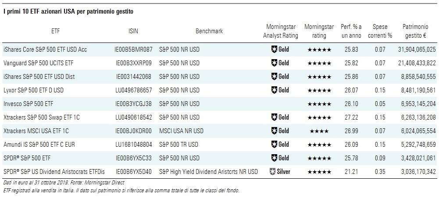The width and height of the screenshot is (439, 198).
Task: Click Gold badge icon for Xtrackers MSCI USA
Action: pyautogui.click(x=274, y=131)
